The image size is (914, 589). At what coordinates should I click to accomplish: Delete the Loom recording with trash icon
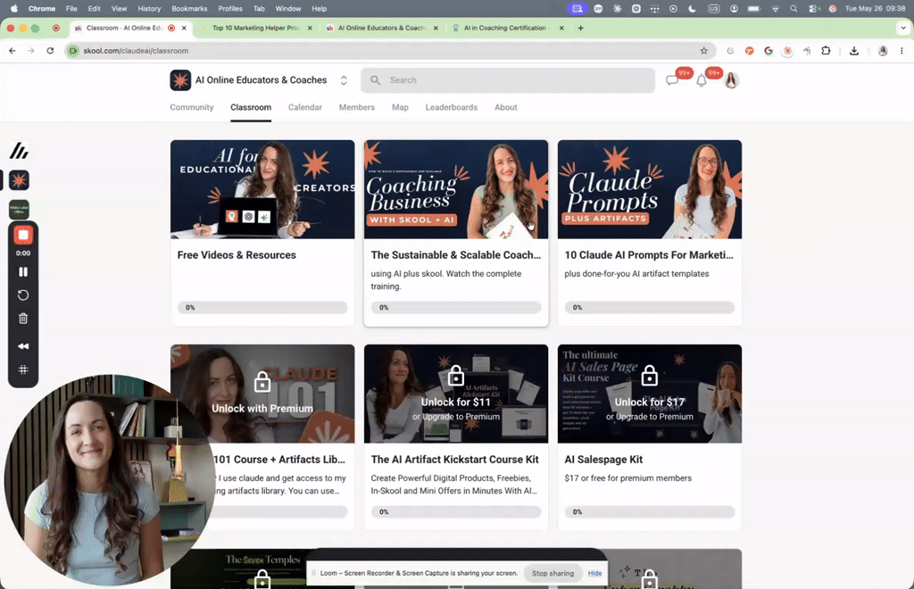point(23,319)
